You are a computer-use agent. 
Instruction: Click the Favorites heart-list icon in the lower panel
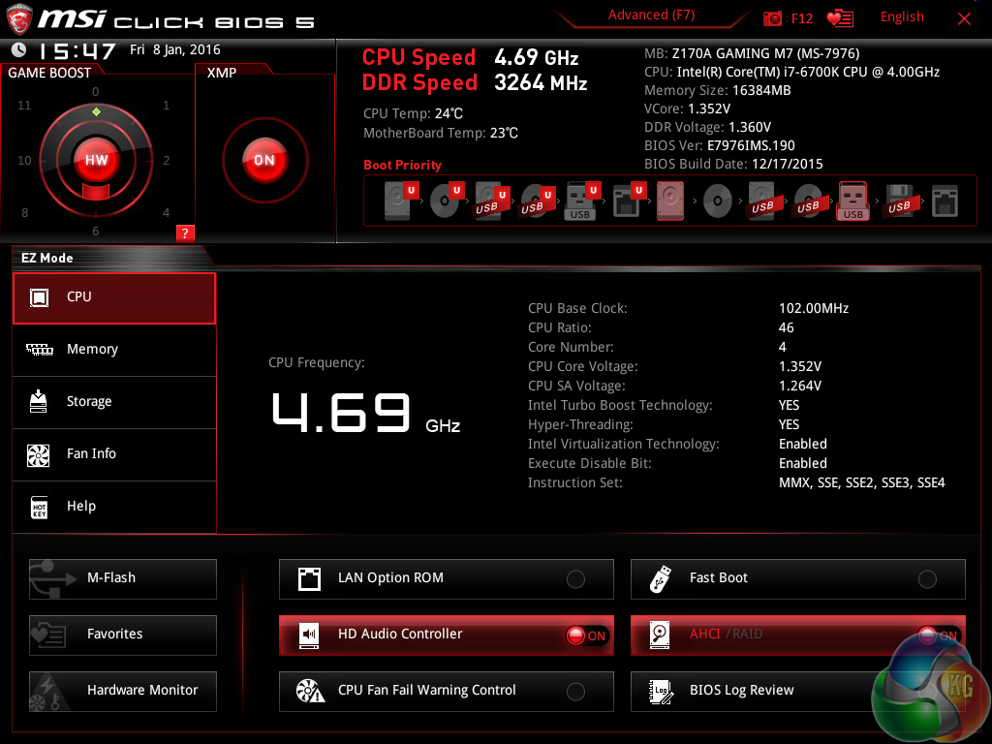(x=49, y=635)
